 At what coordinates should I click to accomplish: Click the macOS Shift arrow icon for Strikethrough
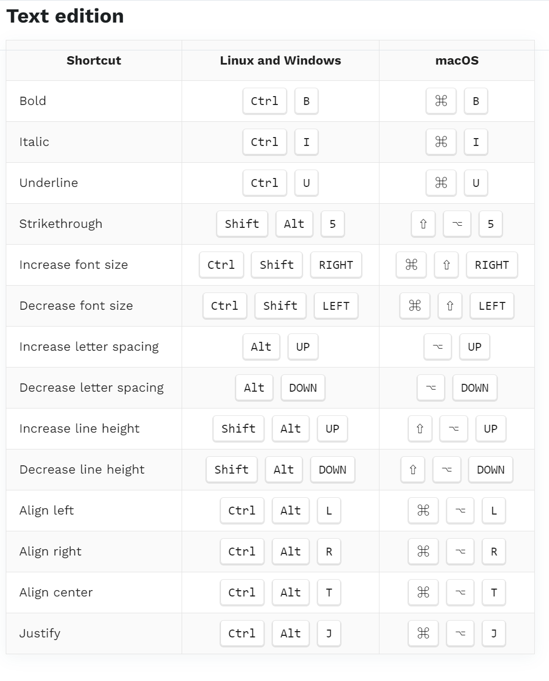click(x=423, y=224)
